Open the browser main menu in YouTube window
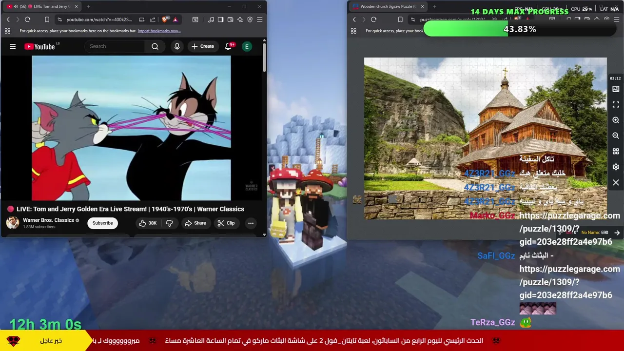624x351 pixels. tap(259, 19)
